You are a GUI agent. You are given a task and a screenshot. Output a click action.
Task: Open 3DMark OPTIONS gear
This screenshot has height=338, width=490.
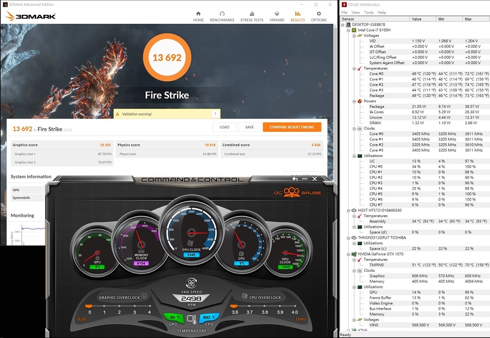tap(318, 17)
